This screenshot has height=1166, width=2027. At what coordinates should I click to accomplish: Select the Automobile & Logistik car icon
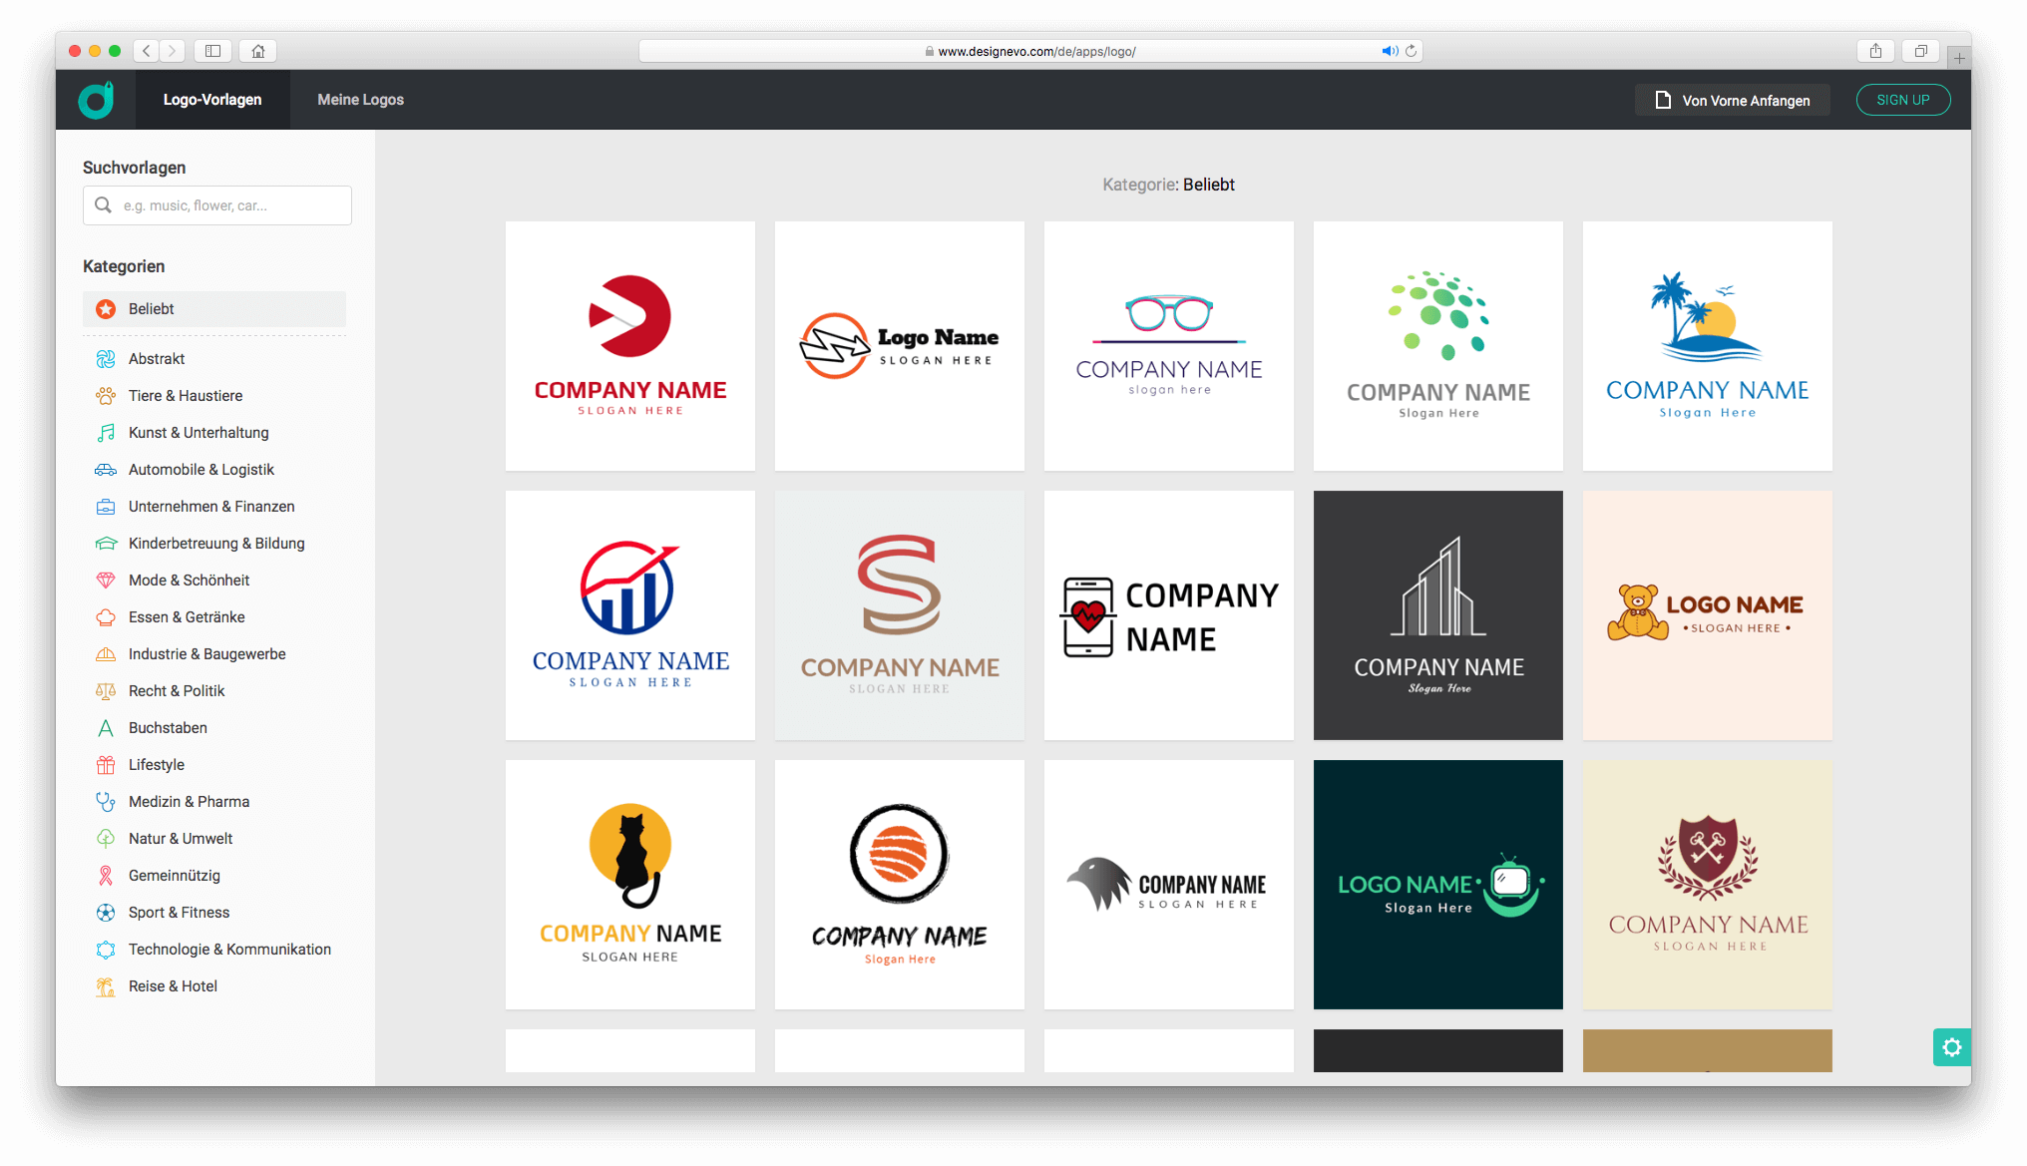[105, 470]
